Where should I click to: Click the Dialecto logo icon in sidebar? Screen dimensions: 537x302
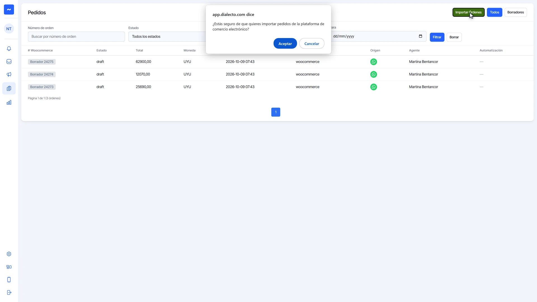click(x=9, y=10)
